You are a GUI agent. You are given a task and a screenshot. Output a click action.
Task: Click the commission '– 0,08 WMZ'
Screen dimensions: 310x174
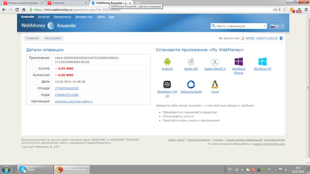click(x=64, y=75)
